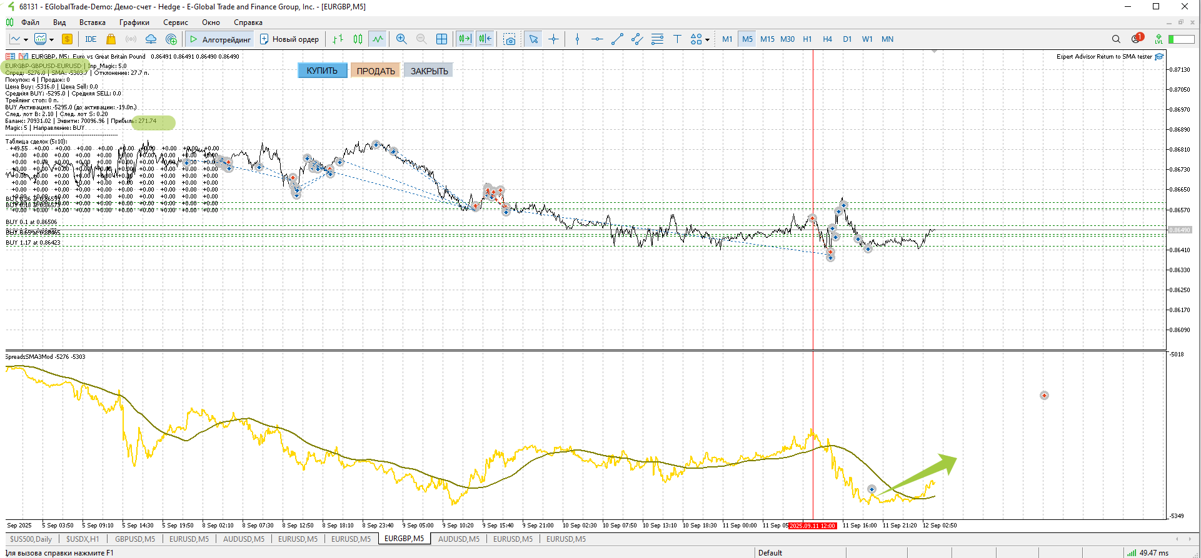
Task: Click the zoom in magnifier icon
Action: coord(401,39)
